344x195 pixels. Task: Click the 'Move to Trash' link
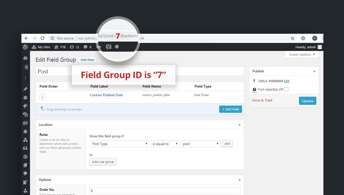(262, 100)
